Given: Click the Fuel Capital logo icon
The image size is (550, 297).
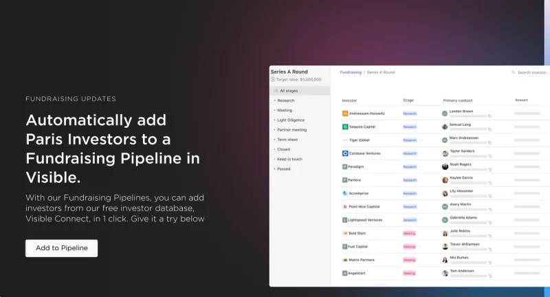Looking at the screenshot, I should click(x=345, y=247).
